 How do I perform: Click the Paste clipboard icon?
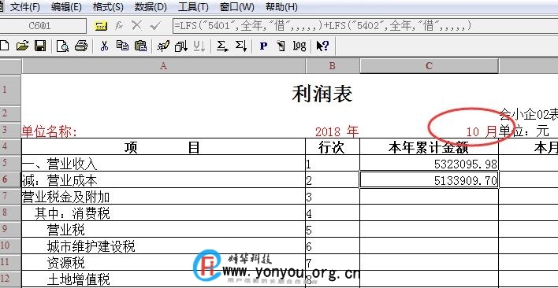point(140,46)
